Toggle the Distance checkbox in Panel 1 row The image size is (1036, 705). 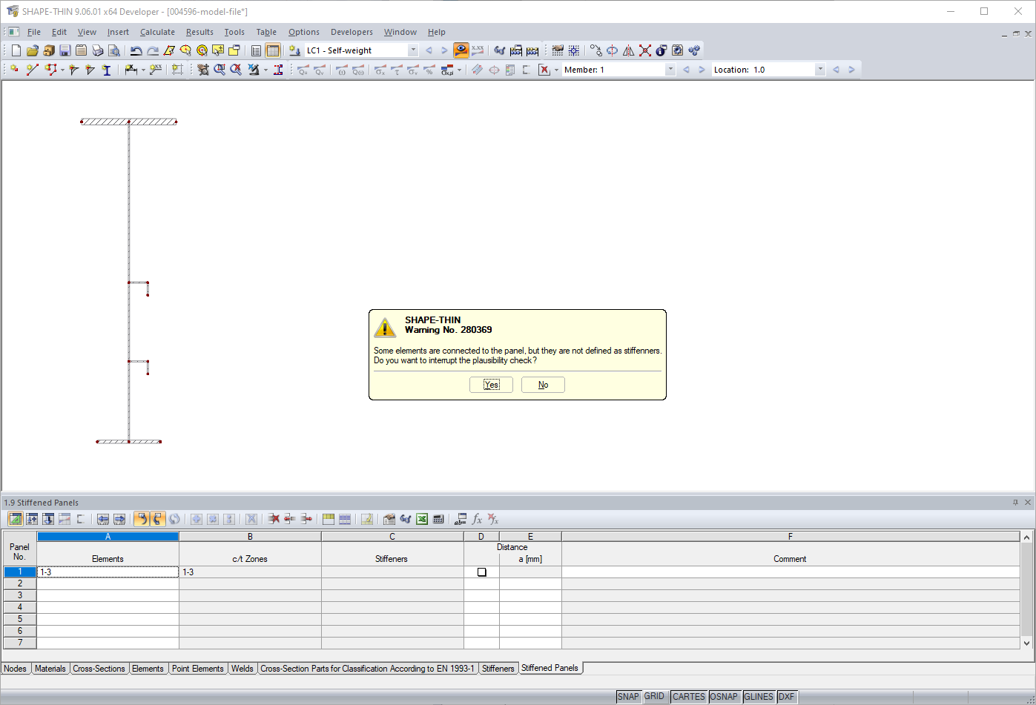481,572
